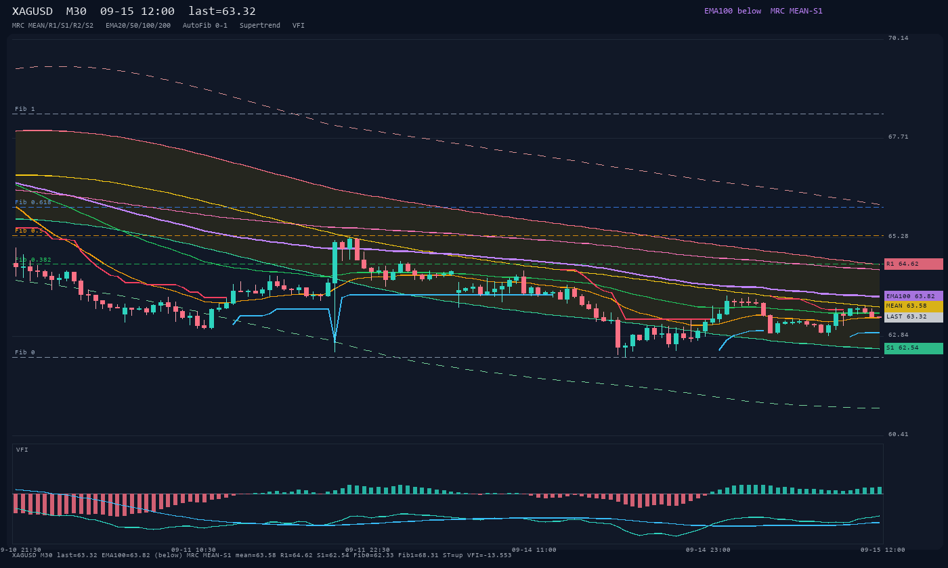
Task: Click the '09-14 11:00' time axis label
Action: click(x=534, y=550)
